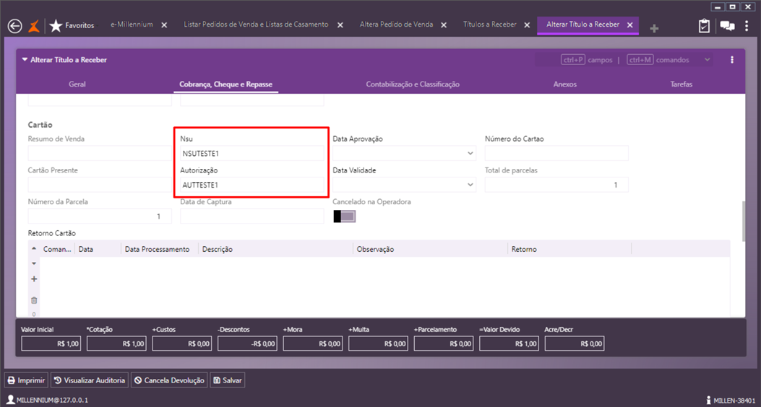Switch to Listar Pedidos de Venda tab

(256, 25)
